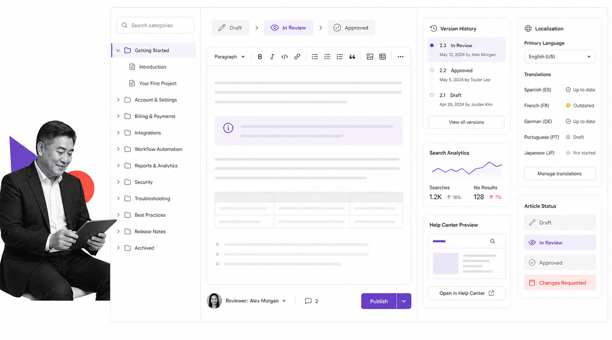Click the Help Center Preview article thumbnail
612x340 pixels.
click(445, 263)
